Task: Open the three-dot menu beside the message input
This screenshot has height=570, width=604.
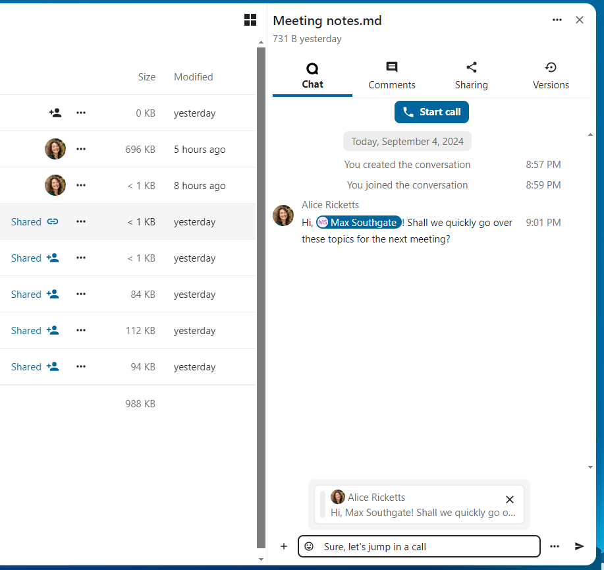Action: click(x=555, y=546)
